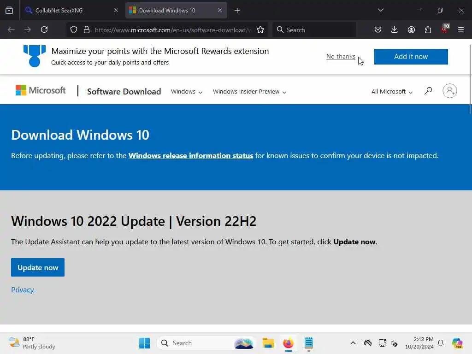Viewport: 472px width, 354px height.
Task: Open the site search magnifier icon
Action: pyautogui.click(x=428, y=91)
